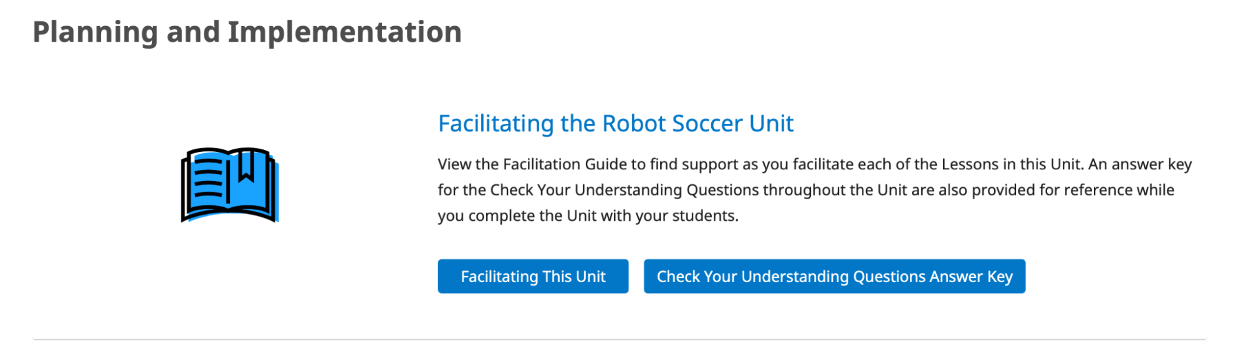The image size is (1246, 356).
Task: Click the word "Implementation" in the page heading
Action: point(345,32)
